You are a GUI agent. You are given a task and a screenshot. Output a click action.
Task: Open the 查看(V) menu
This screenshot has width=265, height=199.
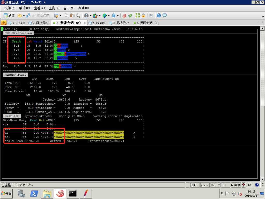pos(39,8)
